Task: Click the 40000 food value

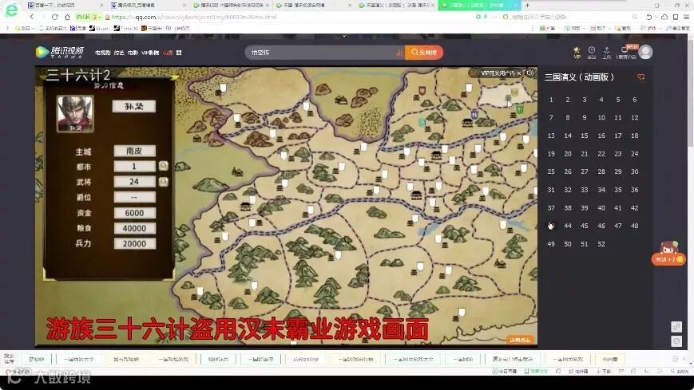Action: coord(134,228)
